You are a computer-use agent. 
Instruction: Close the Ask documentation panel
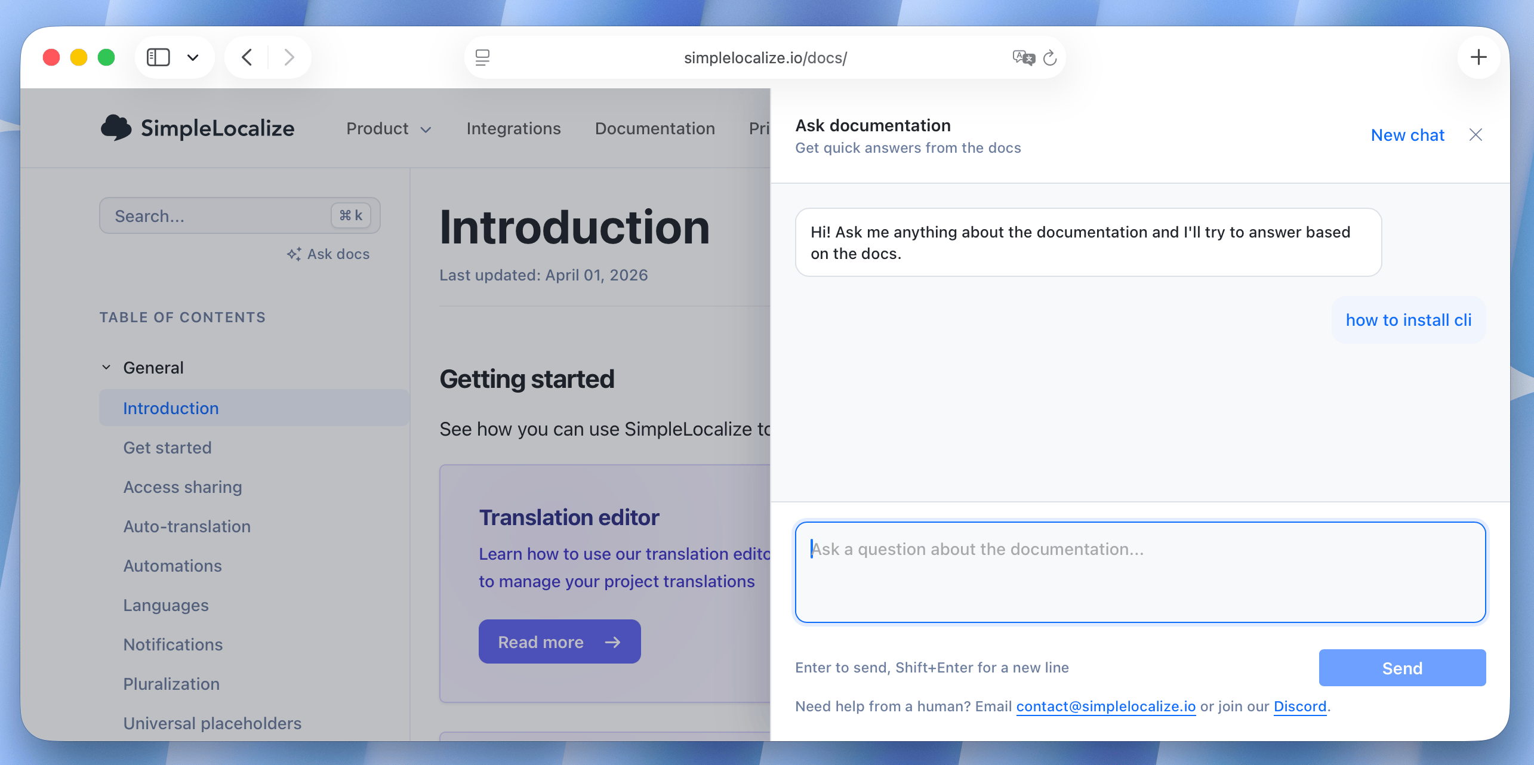click(x=1476, y=135)
